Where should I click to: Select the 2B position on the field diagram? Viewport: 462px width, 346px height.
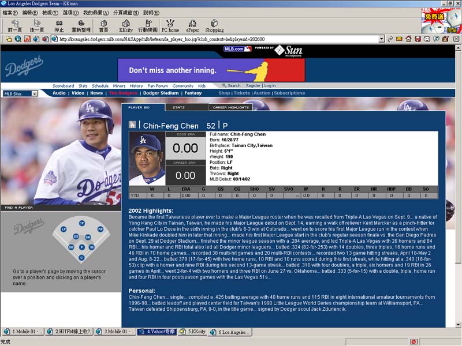point(88,237)
